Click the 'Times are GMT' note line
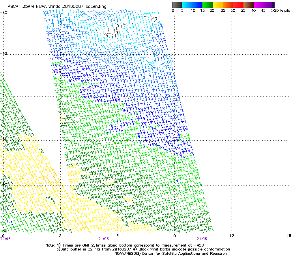292x256 pixels. [125, 245]
